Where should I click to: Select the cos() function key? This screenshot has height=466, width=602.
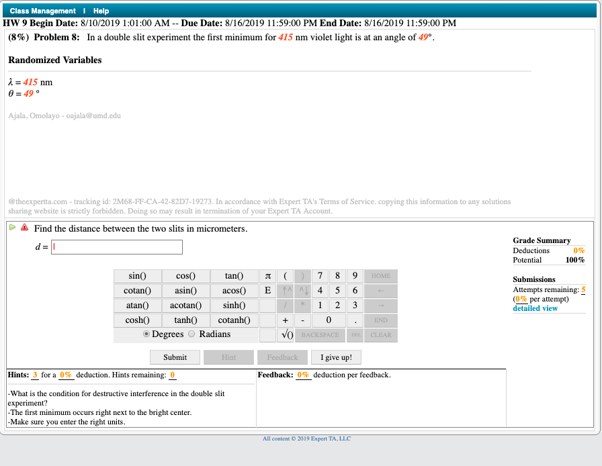(185, 276)
